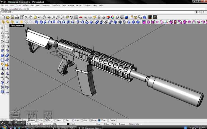Click into the Command input field
207x129 pixels.
click(x=103, y=12)
